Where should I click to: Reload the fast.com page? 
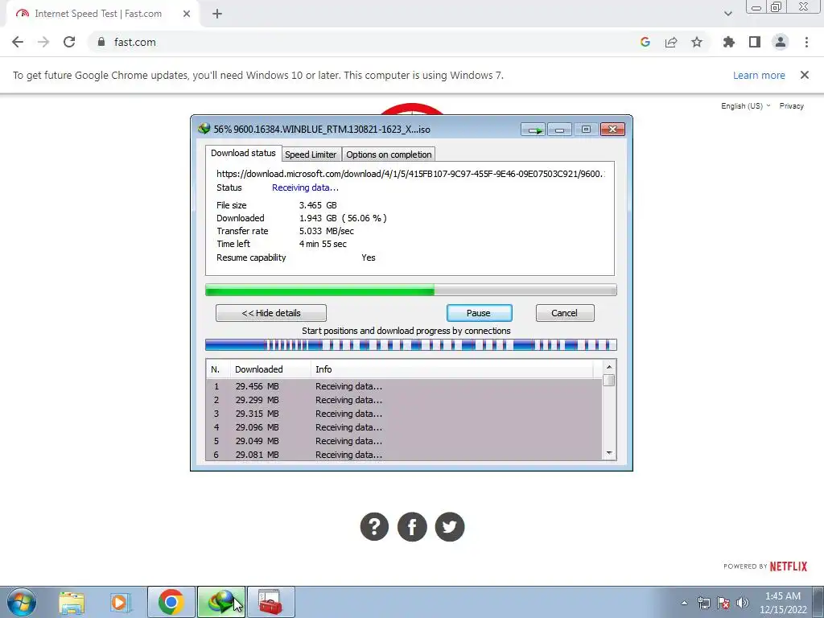pyautogui.click(x=69, y=42)
